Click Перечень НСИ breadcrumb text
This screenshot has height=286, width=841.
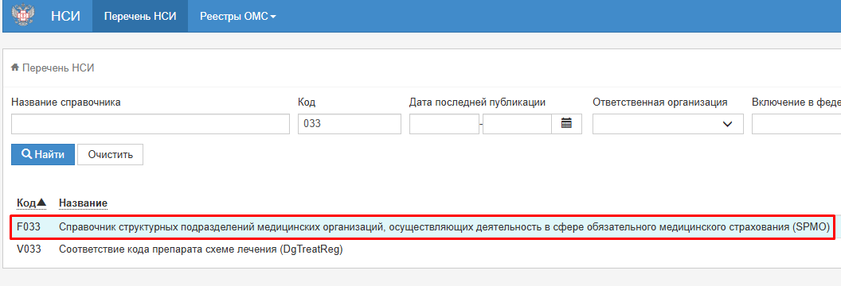click(x=58, y=68)
